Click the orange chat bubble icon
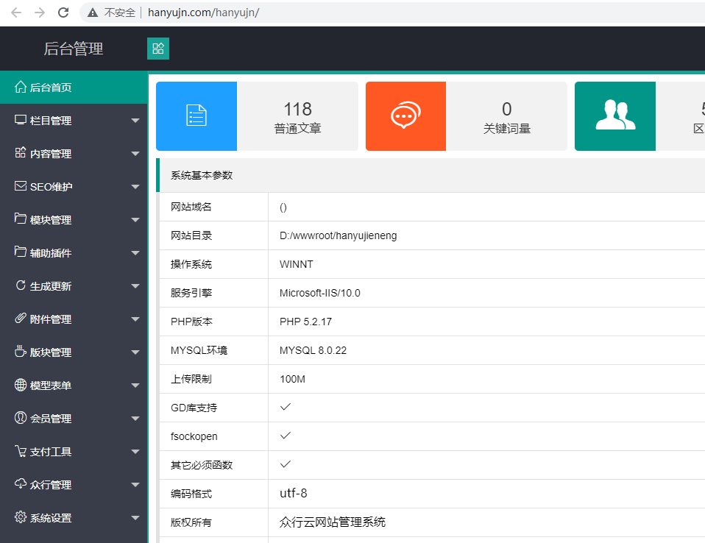 coord(405,116)
